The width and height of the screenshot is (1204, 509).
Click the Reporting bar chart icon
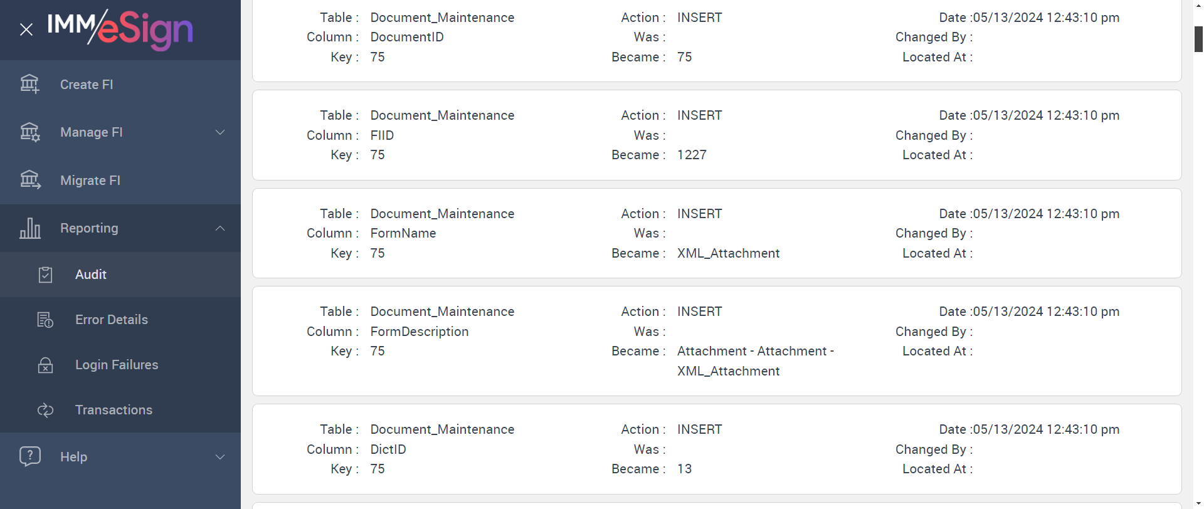tap(29, 228)
